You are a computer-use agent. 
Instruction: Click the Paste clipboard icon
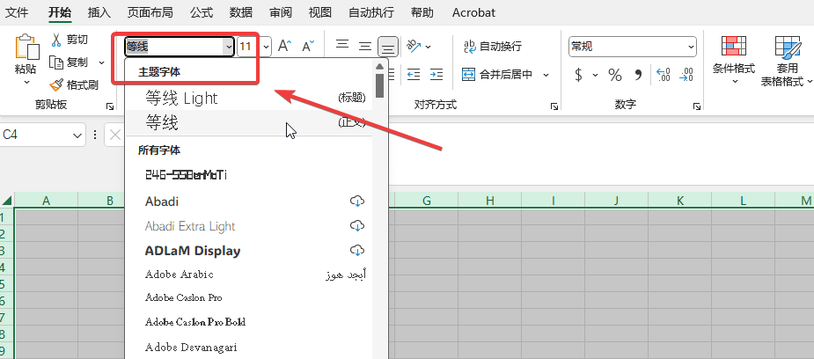pos(27,48)
